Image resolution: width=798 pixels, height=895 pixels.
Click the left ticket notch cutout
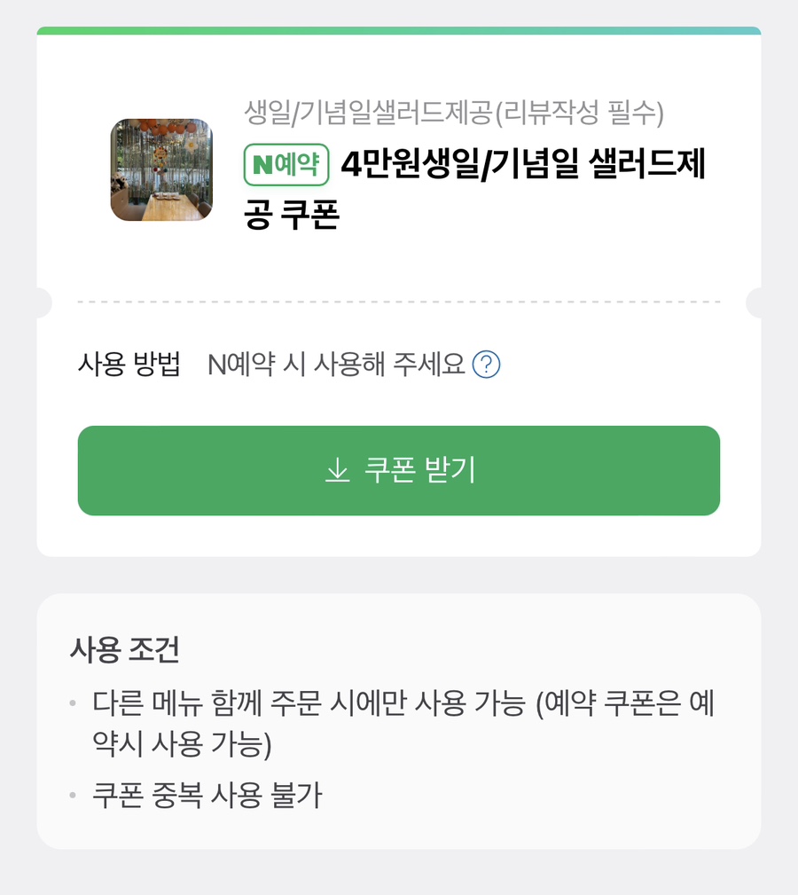click(x=42, y=302)
